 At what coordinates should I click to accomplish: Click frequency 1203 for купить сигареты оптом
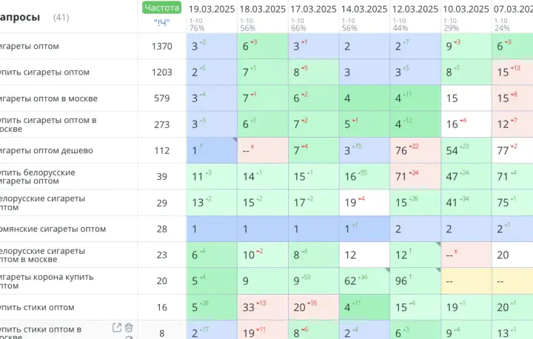click(x=162, y=73)
